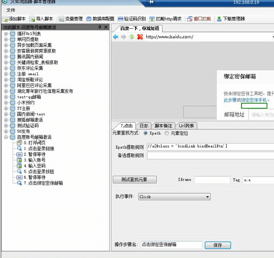Click the script icon beside 京东评论采集
The width and height of the screenshot is (274, 258).
[x=13, y=68]
